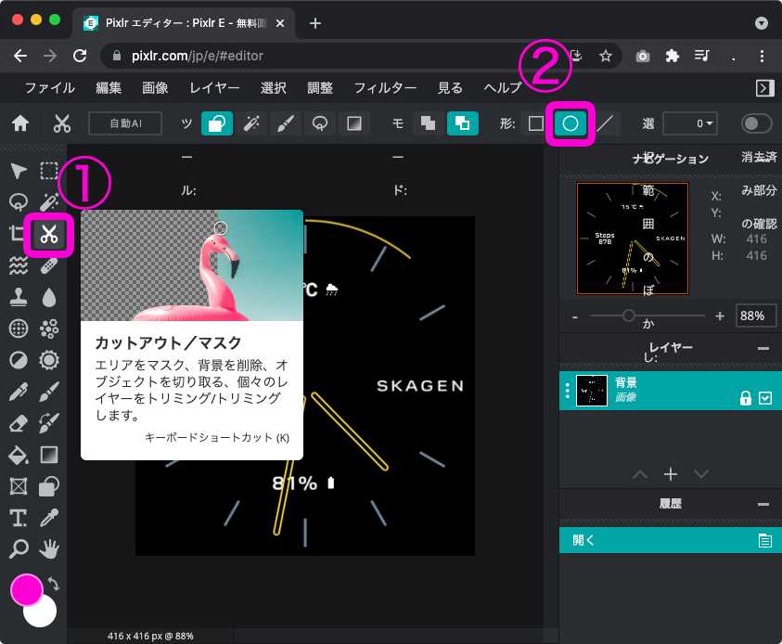Select the Cutout scissors tool in toolbox

pyautogui.click(x=49, y=234)
